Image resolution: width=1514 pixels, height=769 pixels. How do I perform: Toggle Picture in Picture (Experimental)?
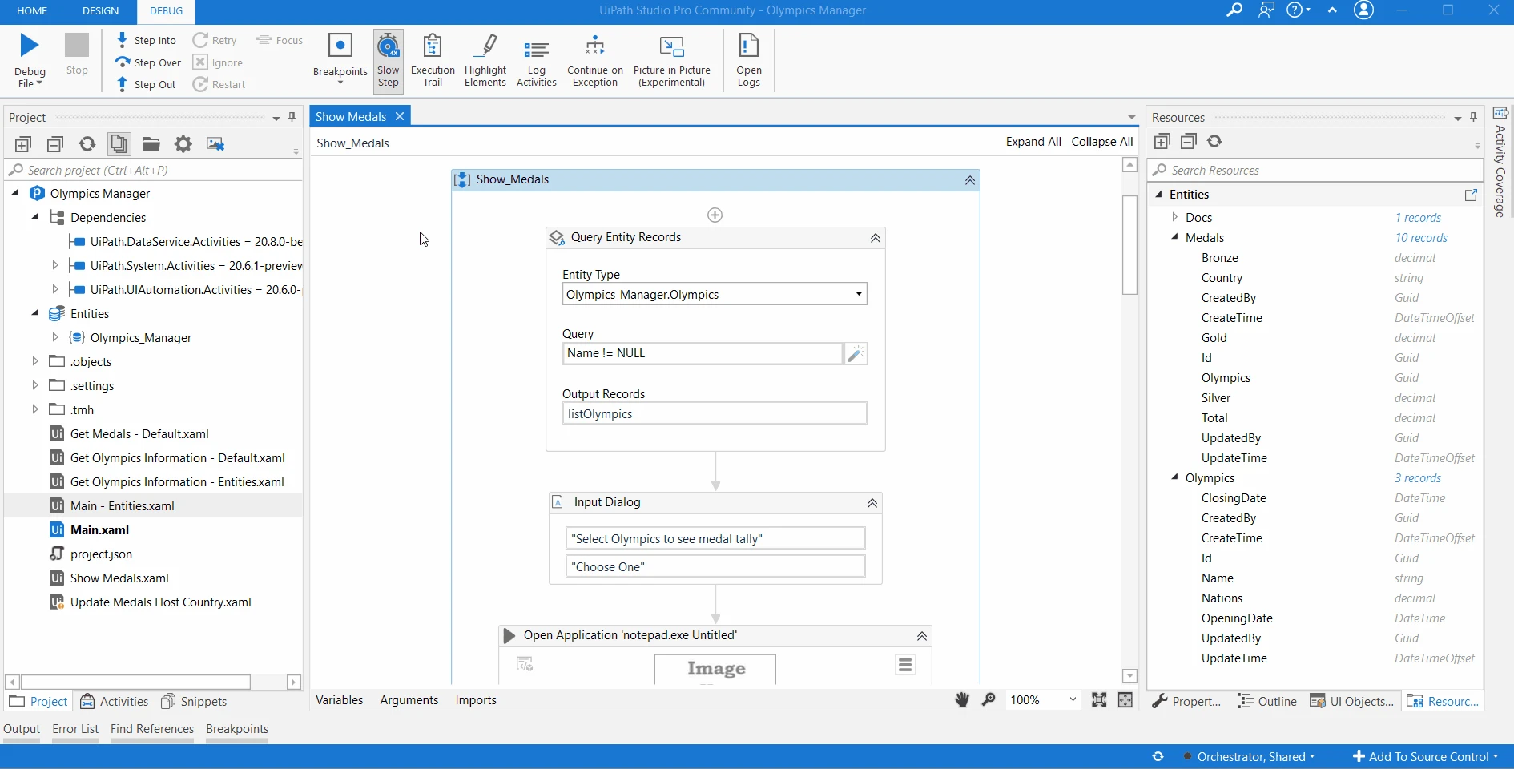tap(672, 60)
